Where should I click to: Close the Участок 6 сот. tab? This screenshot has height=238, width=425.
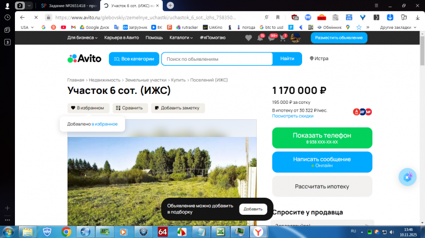coord(158,6)
